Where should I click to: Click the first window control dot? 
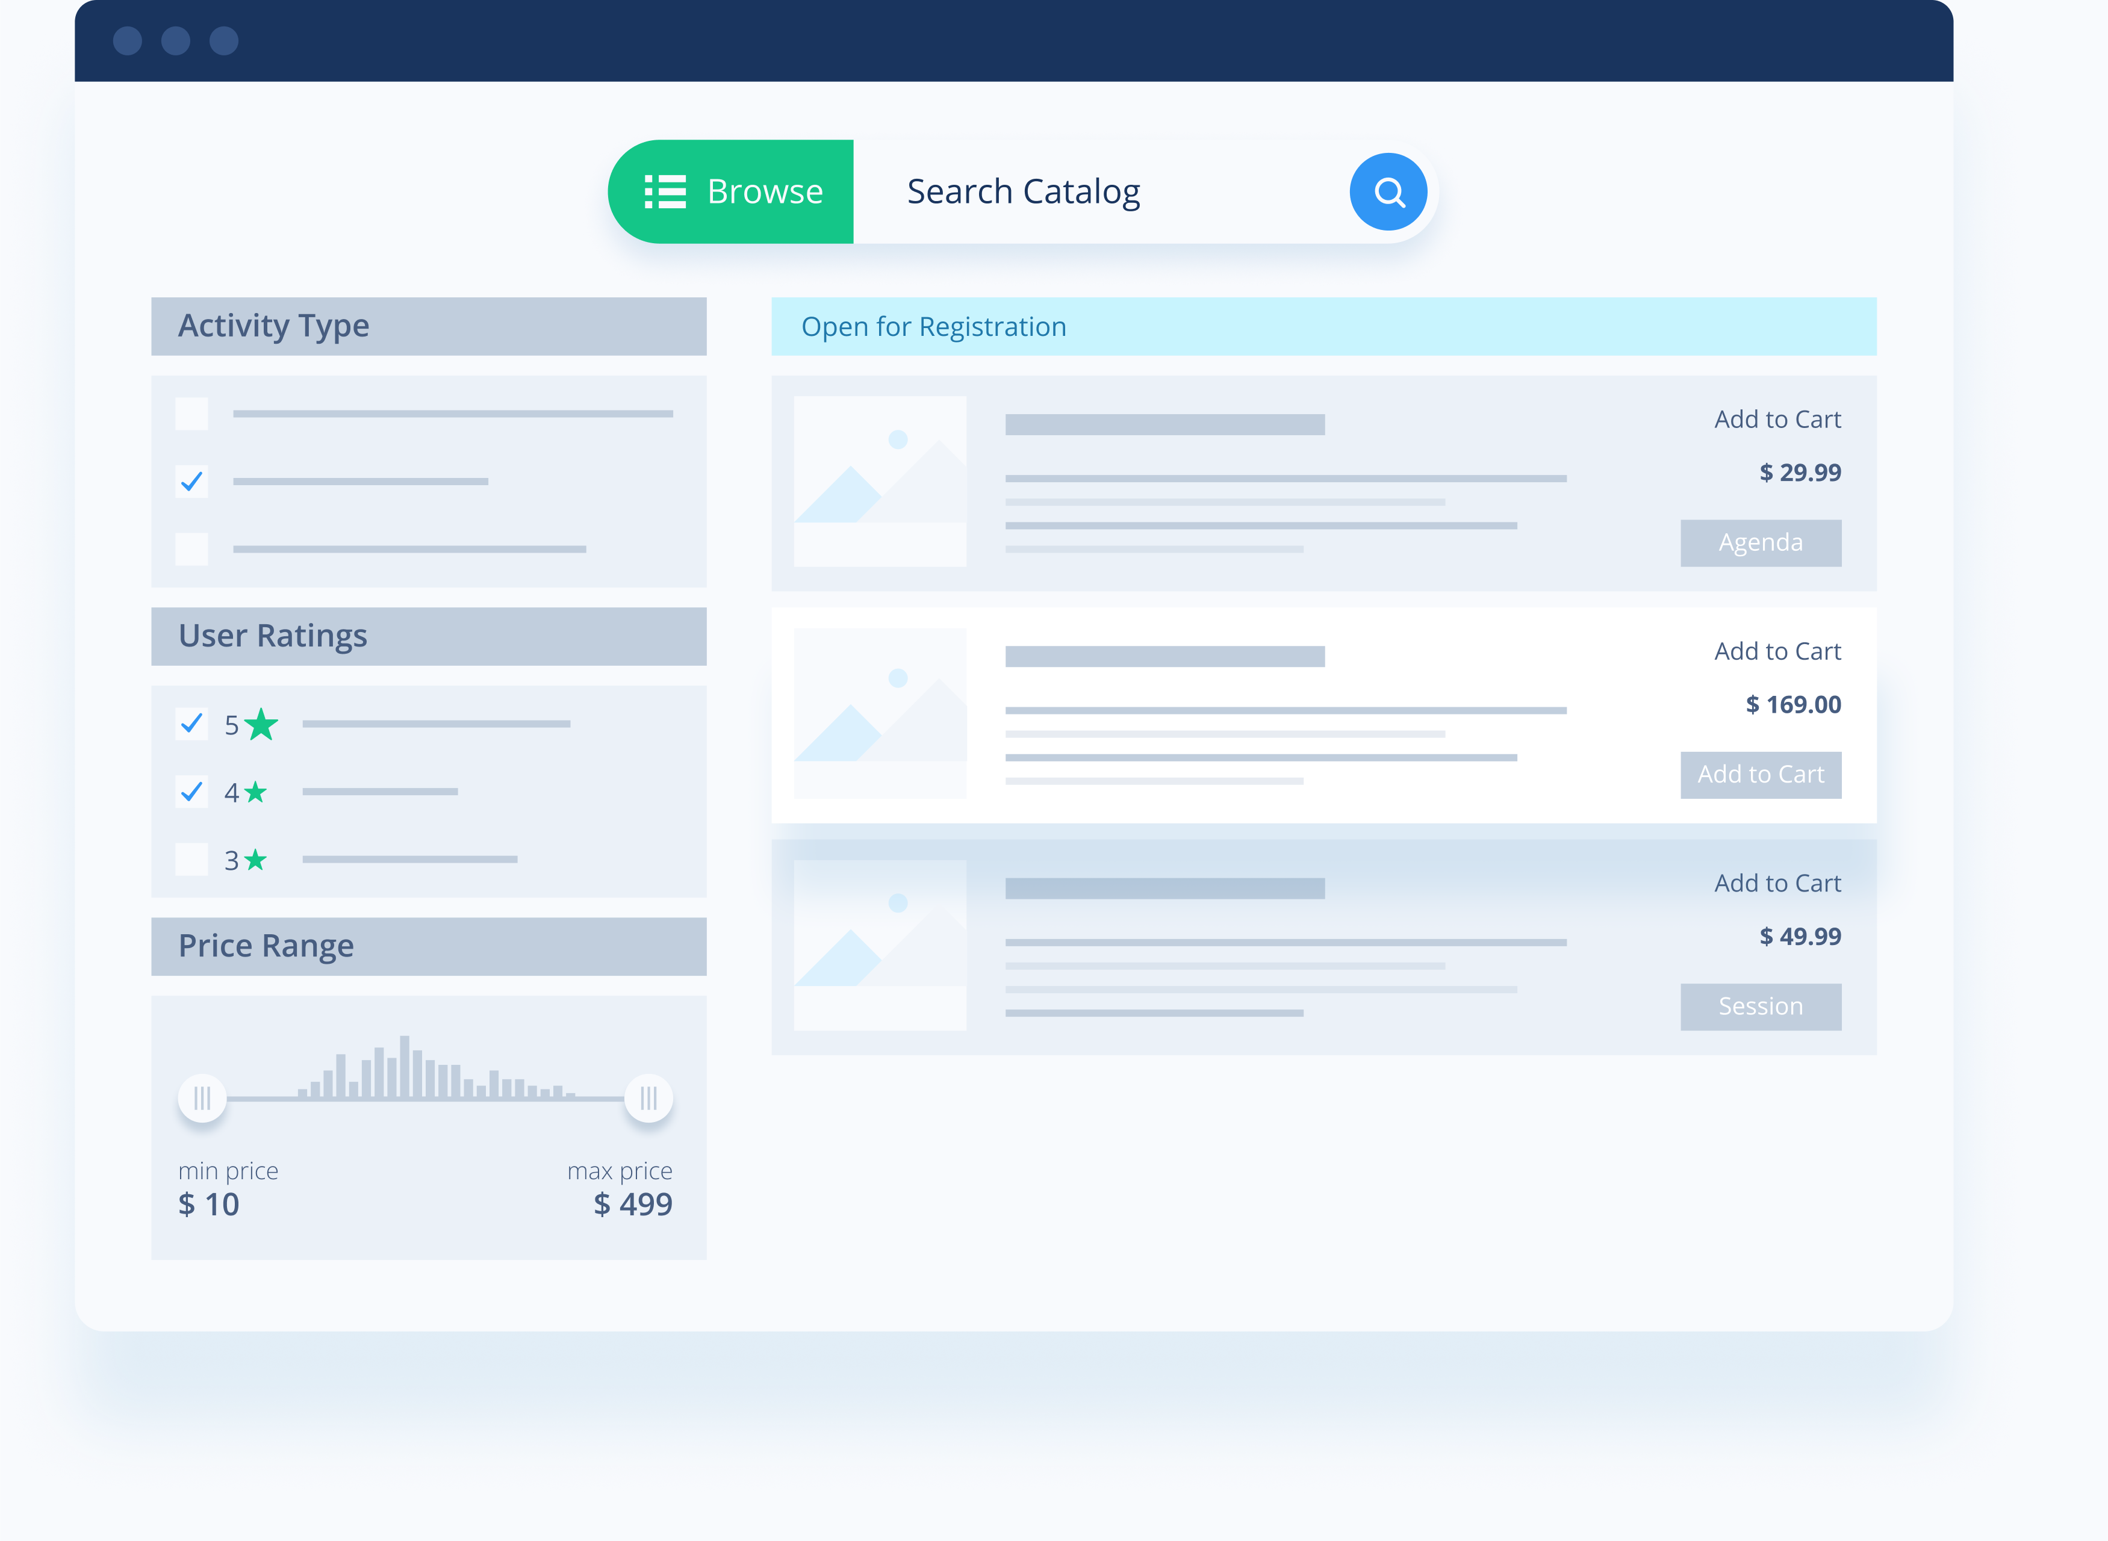pyautogui.click(x=128, y=41)
